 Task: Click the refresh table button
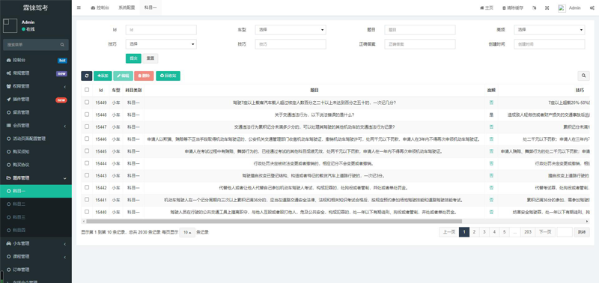[87, 76]
